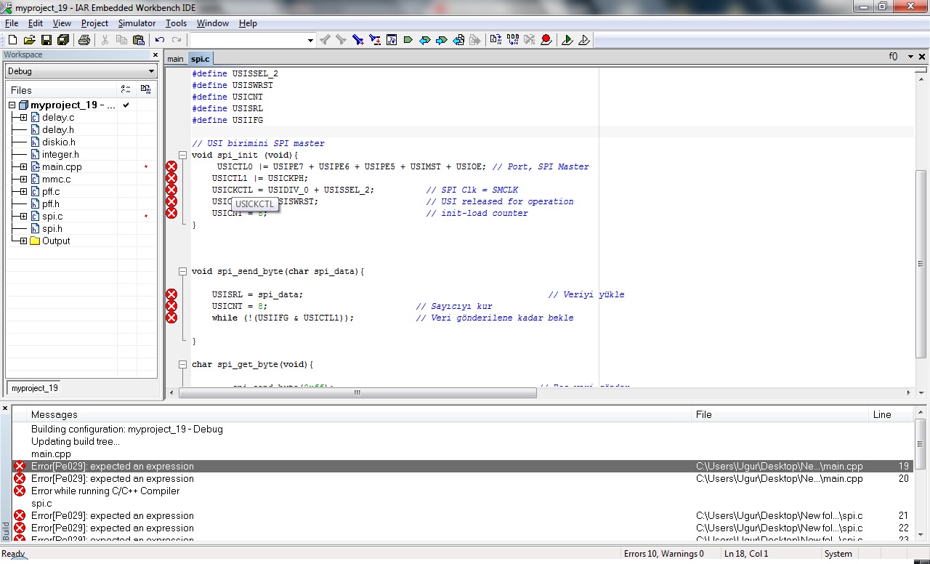Click the horizontal editor scrollbar

(x=356, y=392)
